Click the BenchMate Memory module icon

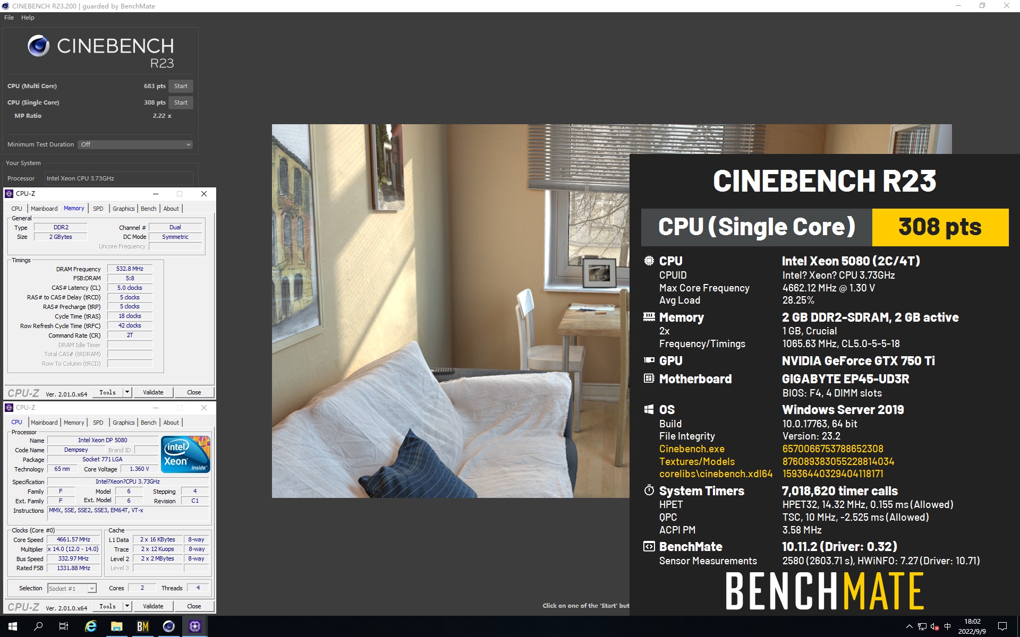649,317
